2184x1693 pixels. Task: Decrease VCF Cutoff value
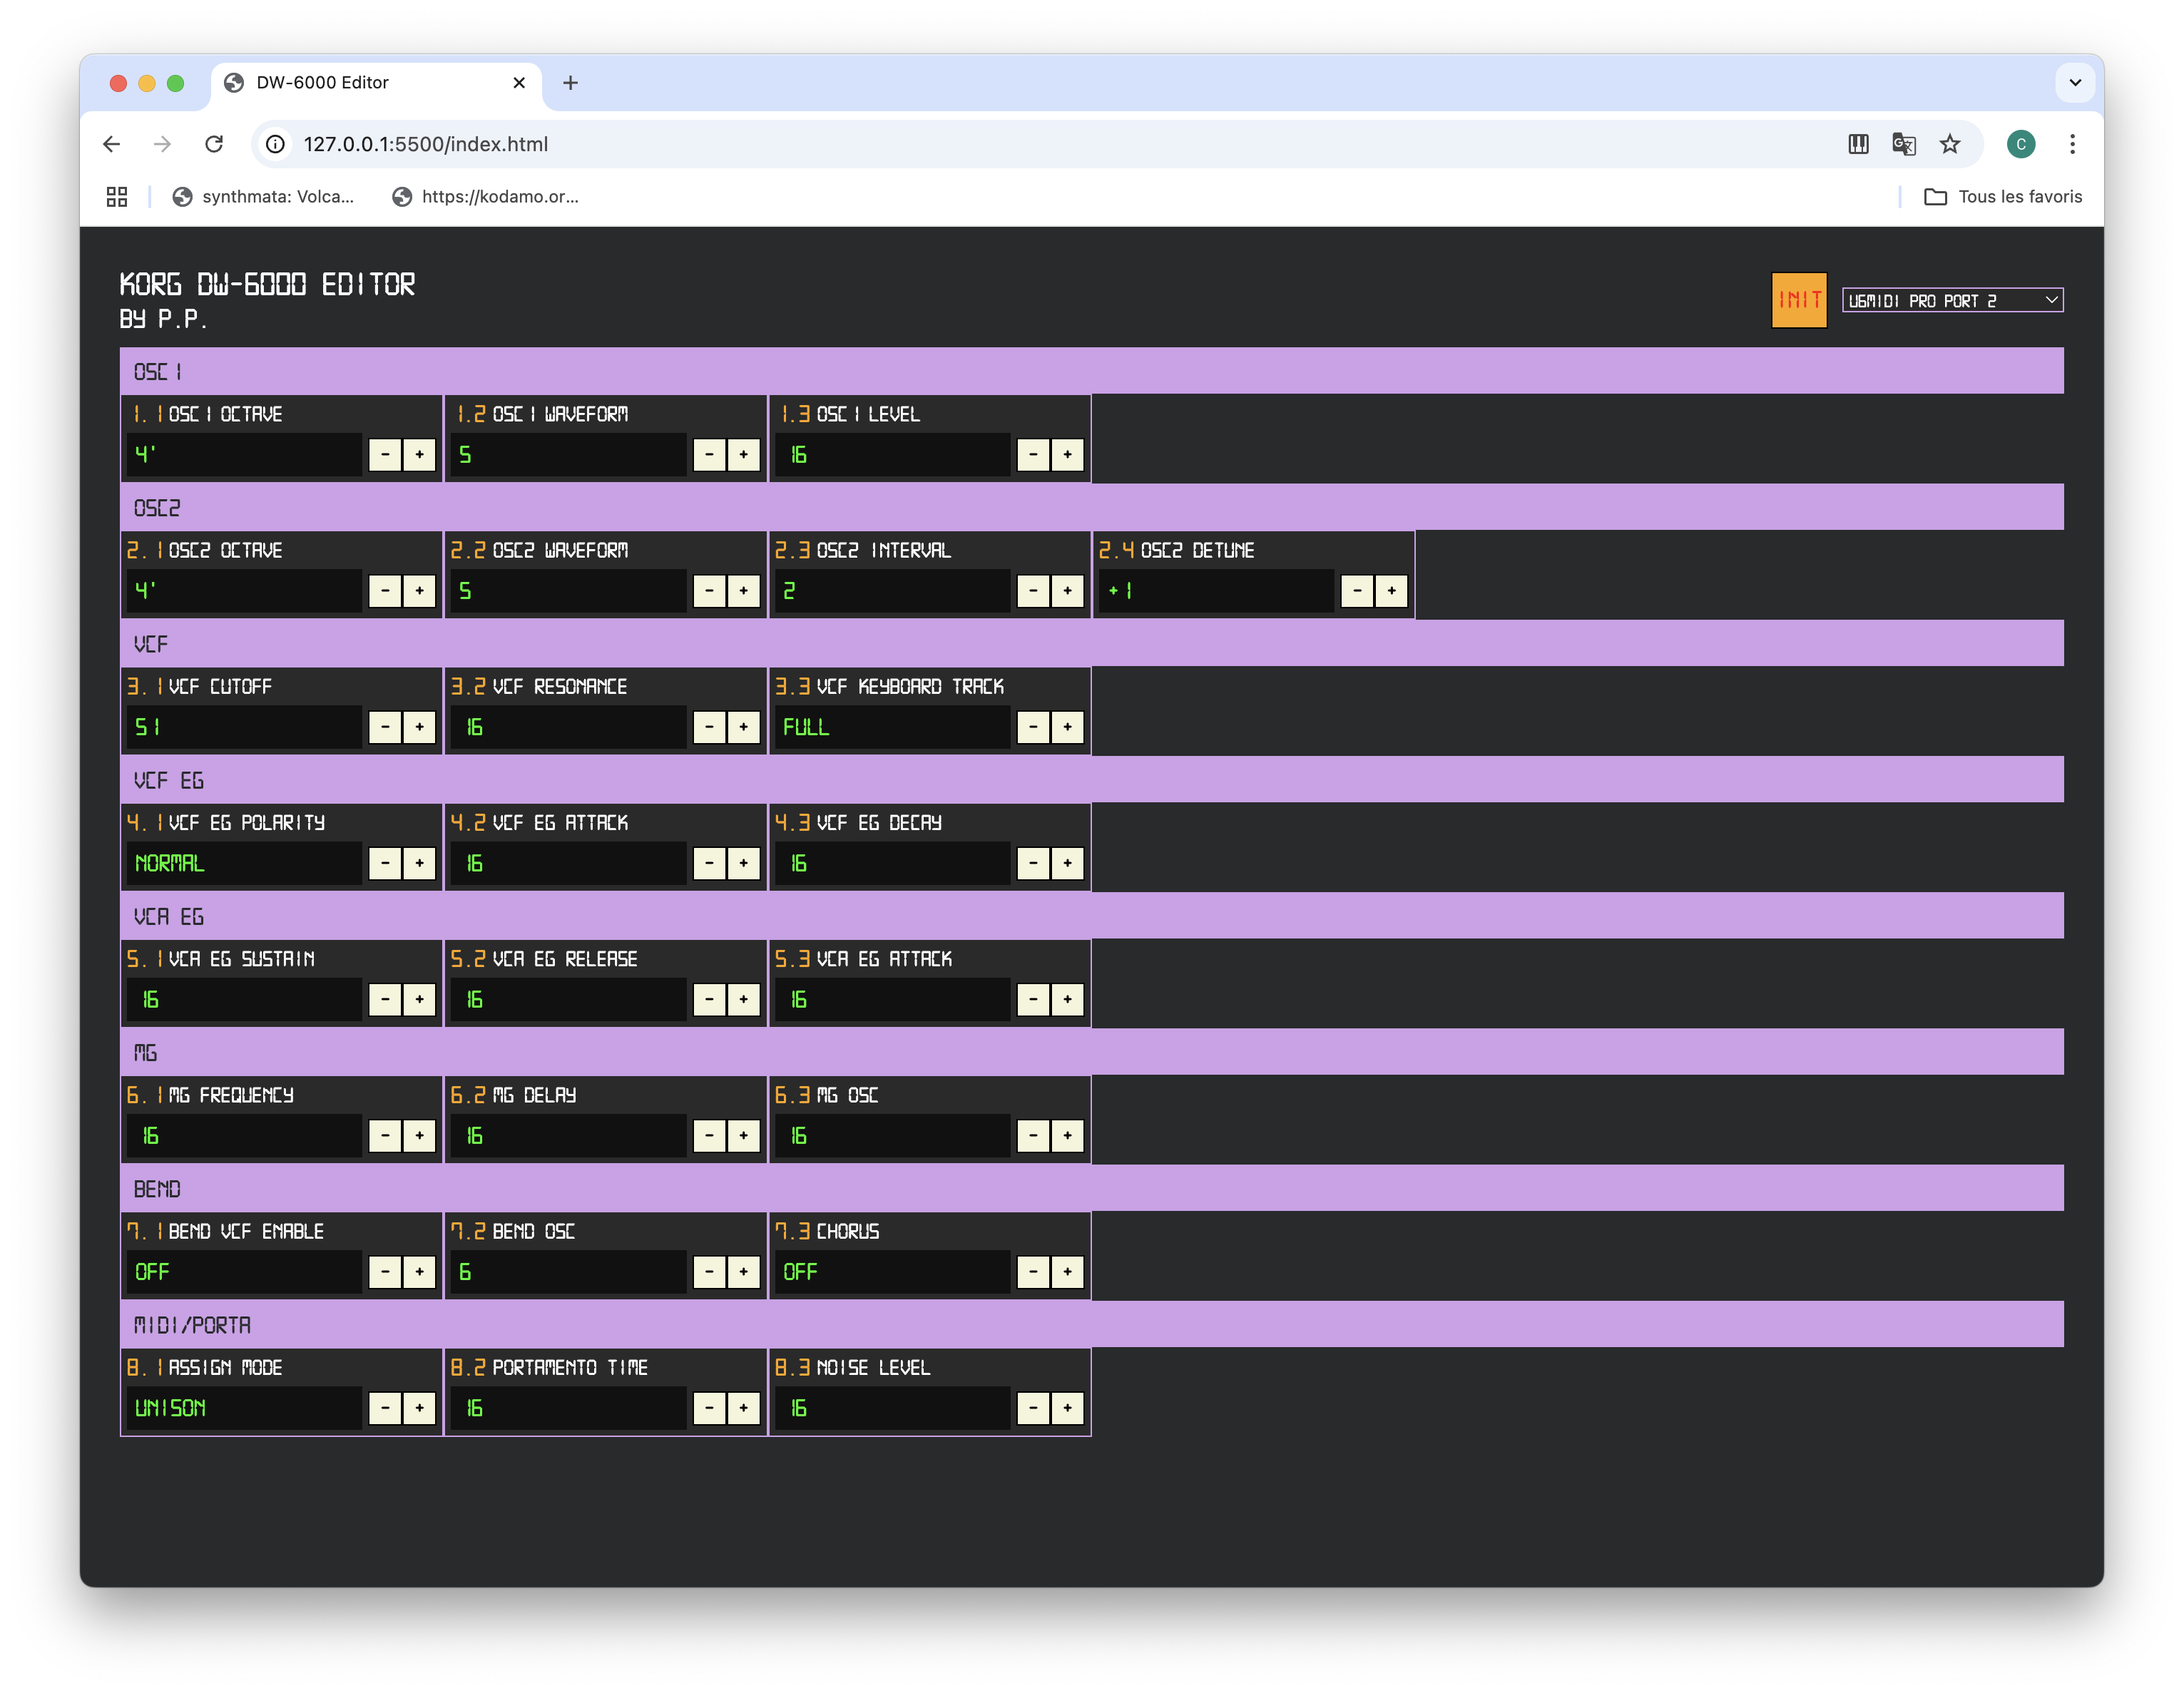[x=385, y=727]
